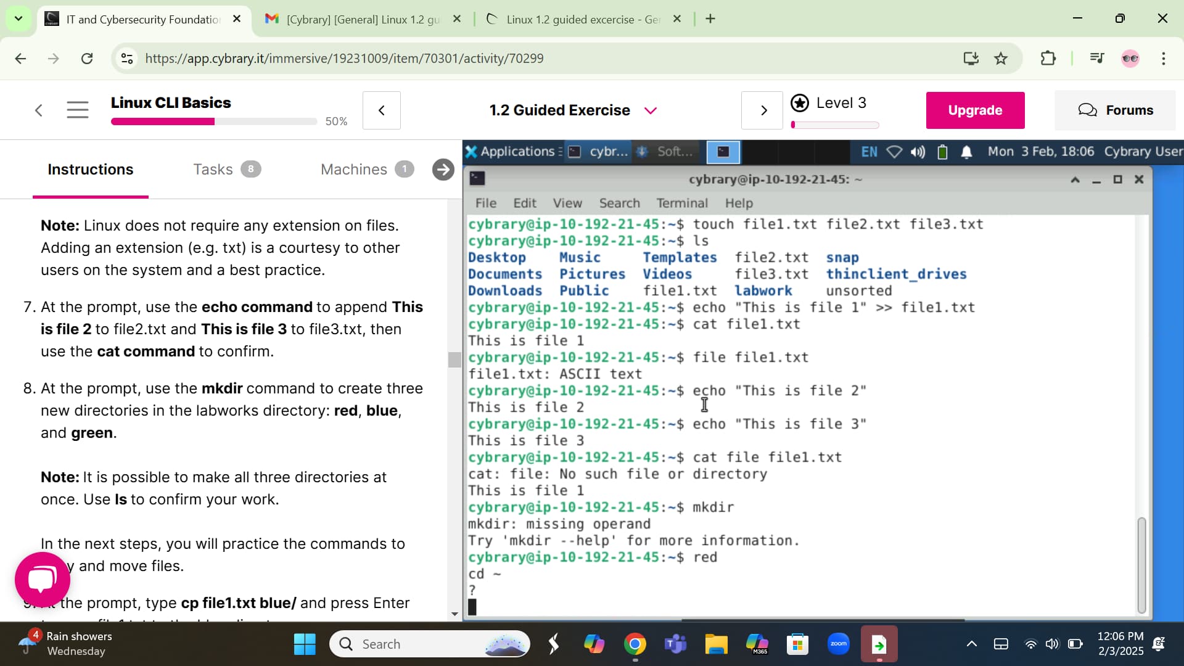Click the network shield icon in the Linux panel
The width and height of the screenshot is (1184, 666).
[x=894, y=152]
